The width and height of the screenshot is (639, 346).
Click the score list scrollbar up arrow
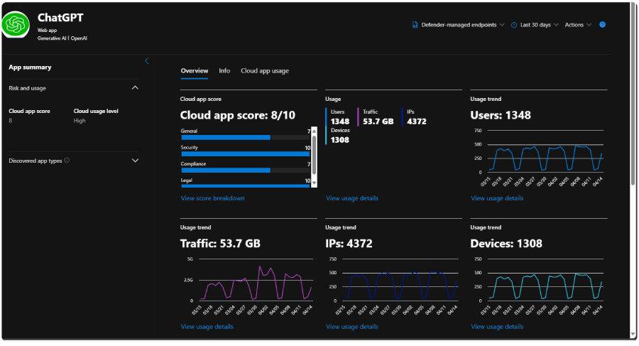(314, 131)
